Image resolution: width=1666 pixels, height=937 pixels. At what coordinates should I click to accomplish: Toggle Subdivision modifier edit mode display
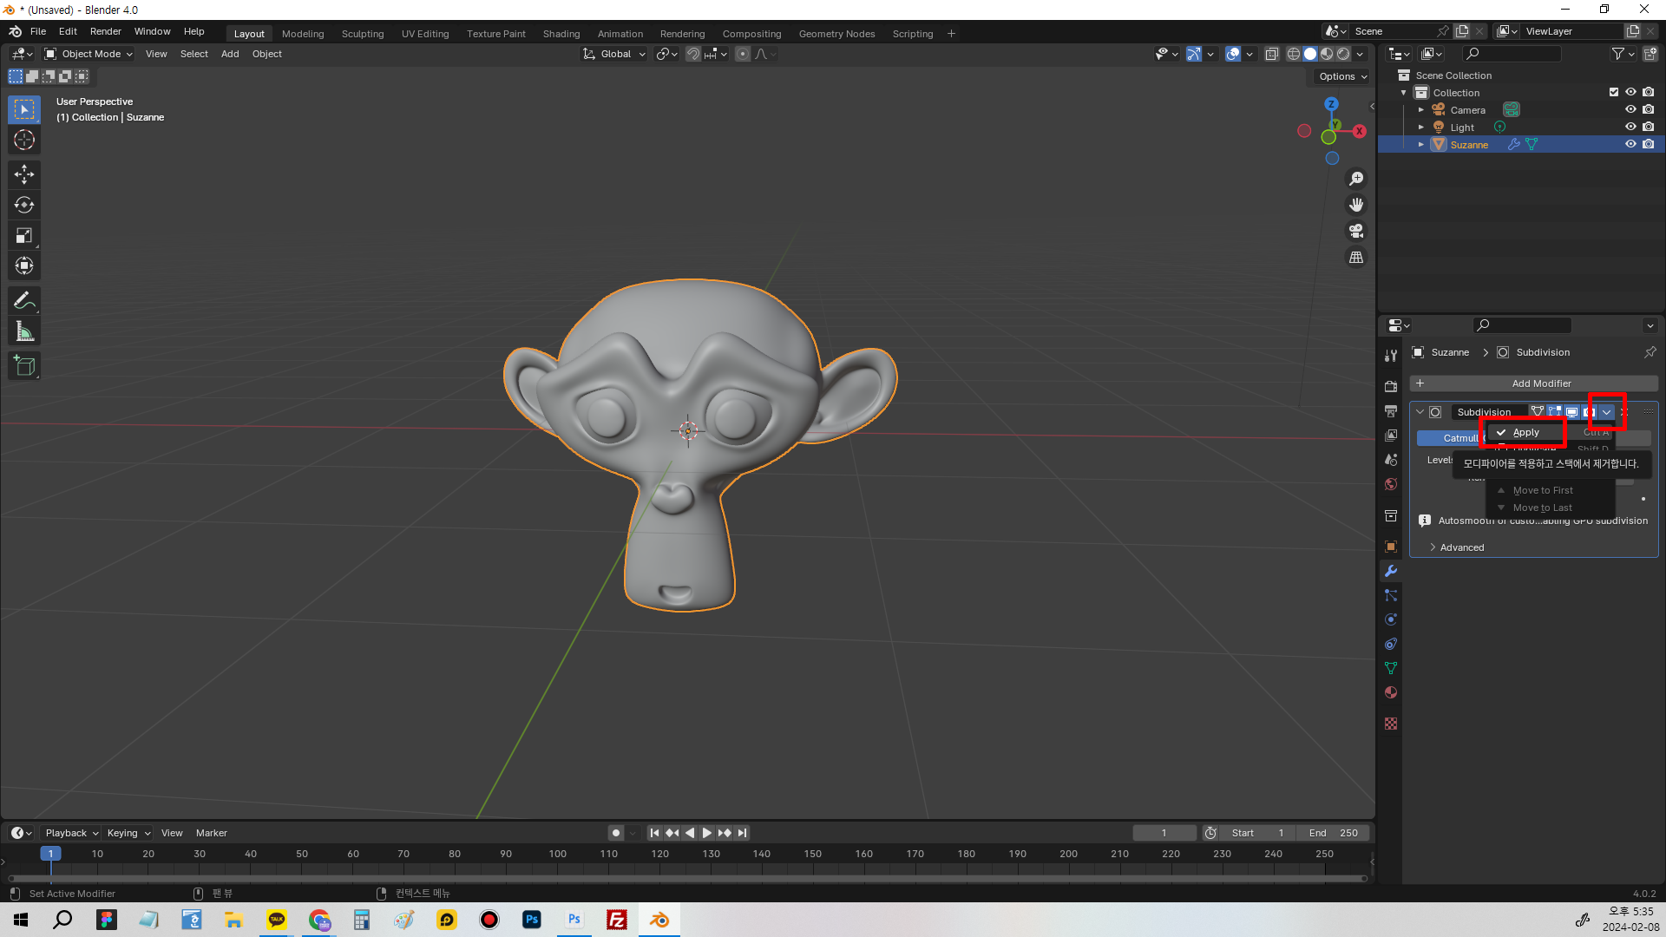pos(1554,412)
